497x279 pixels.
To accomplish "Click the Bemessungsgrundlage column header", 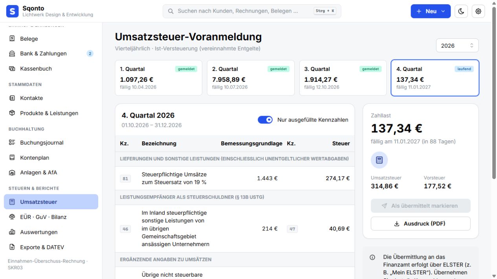I will click(x=251, y=143).
